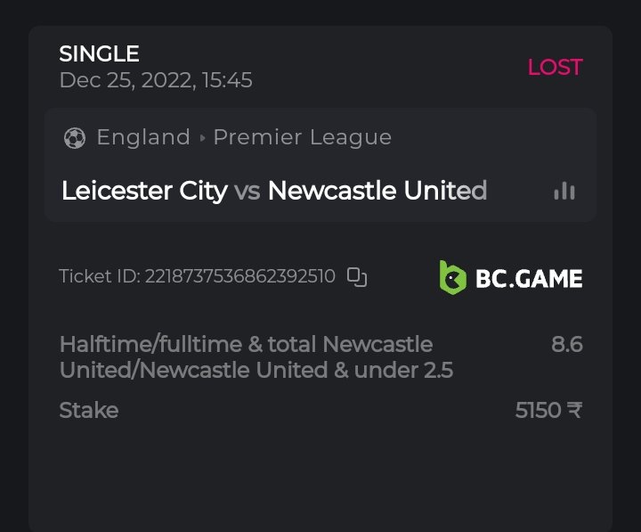Image resolution: width=641 pixels, height=532 pixels.
Task: Select the ticket ID number text
Action: click(239, 276)
